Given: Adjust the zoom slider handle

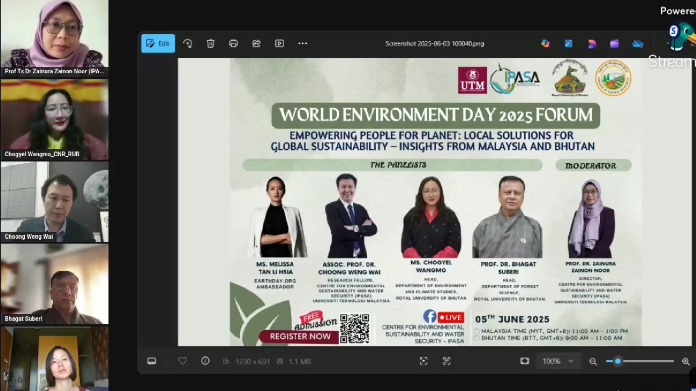Looking at the screenshot, I should pos(618,361).
